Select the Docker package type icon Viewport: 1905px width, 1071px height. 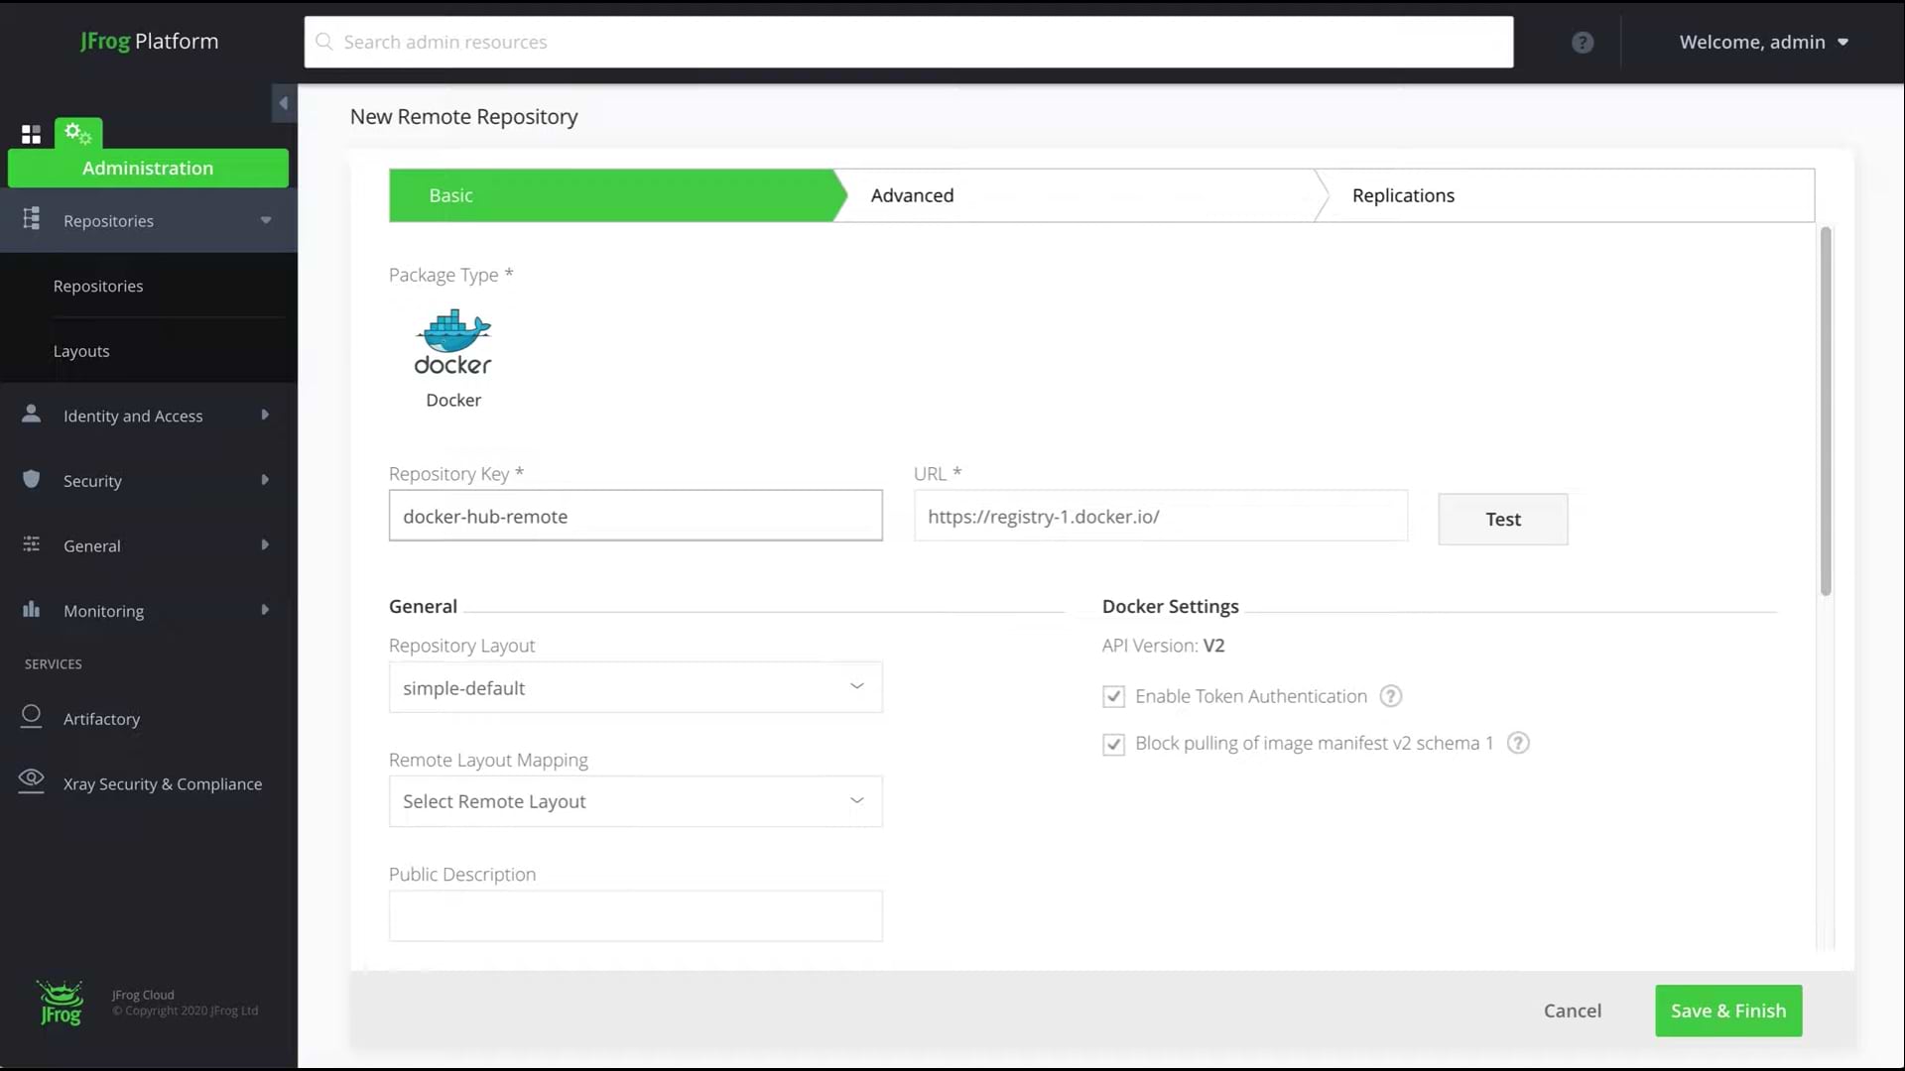pyautogui.click(x=452, y=342)
